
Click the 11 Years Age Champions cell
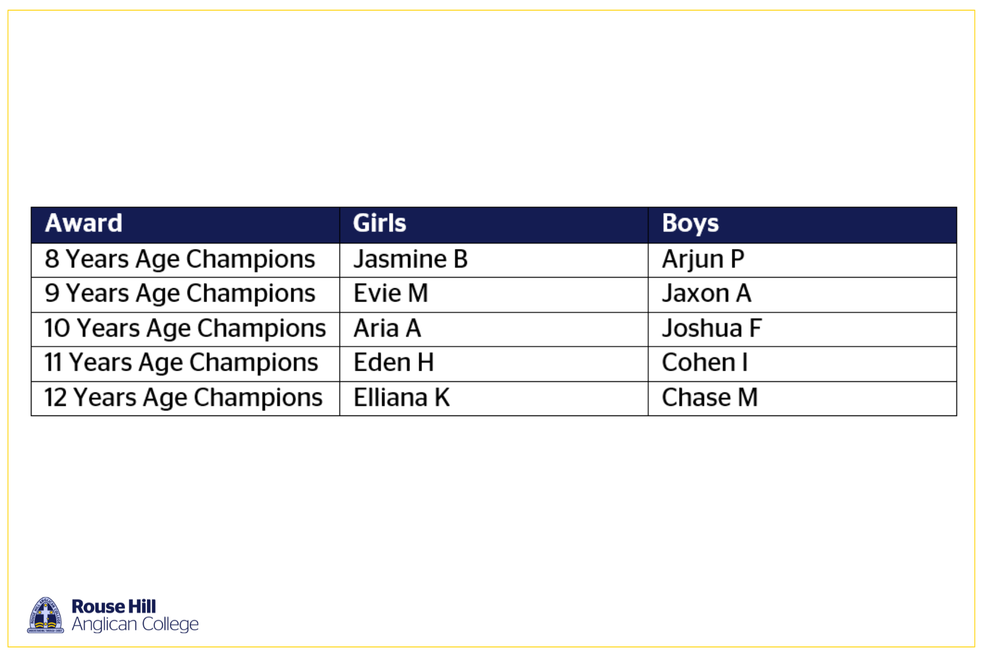point(185,364)
